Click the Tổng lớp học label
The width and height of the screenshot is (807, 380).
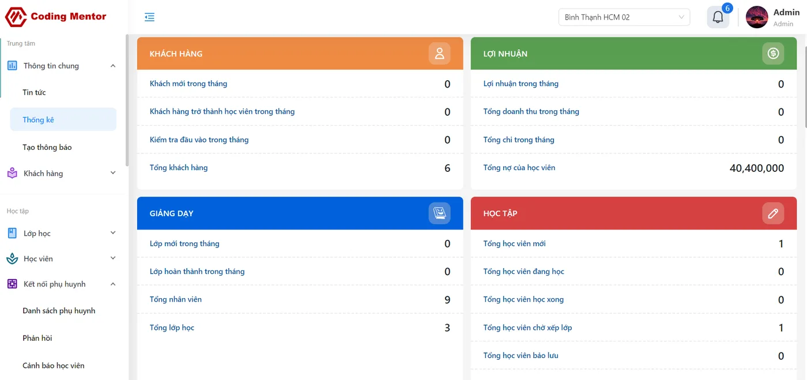pos(172,328)
